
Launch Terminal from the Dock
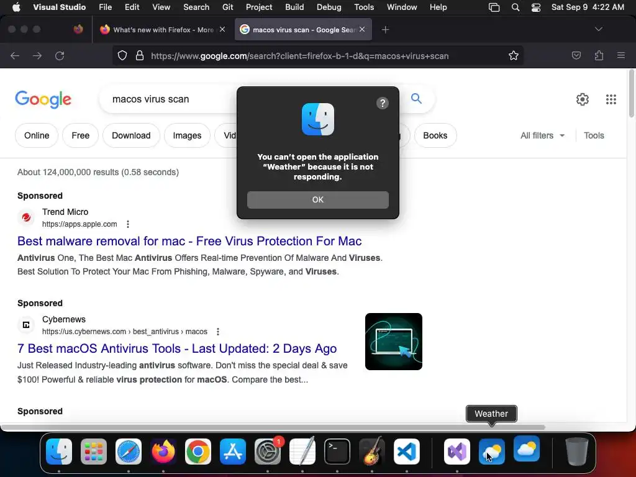[x=337, y=451]
